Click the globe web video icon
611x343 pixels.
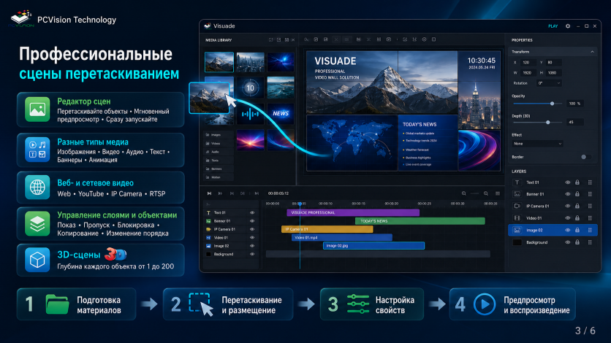click(x=37, y=187)
